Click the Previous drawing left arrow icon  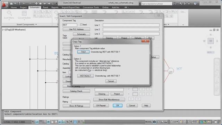pyautogui.click(x=45, y=3)
